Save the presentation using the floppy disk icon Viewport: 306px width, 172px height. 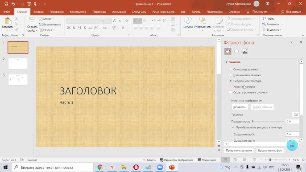pos(6,4)
